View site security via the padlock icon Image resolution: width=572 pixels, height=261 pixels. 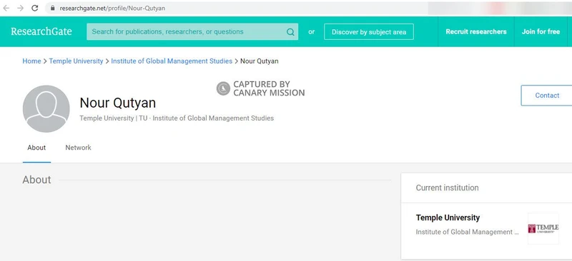53,8
